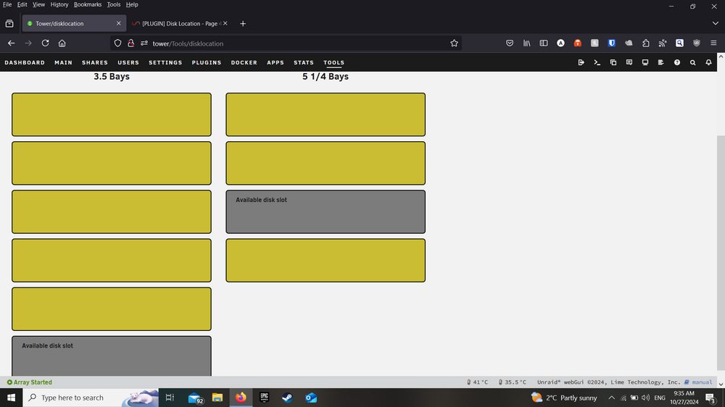
Task: Open the Unraid log icon
Action: pyautogui.click(x=660, y=62)
